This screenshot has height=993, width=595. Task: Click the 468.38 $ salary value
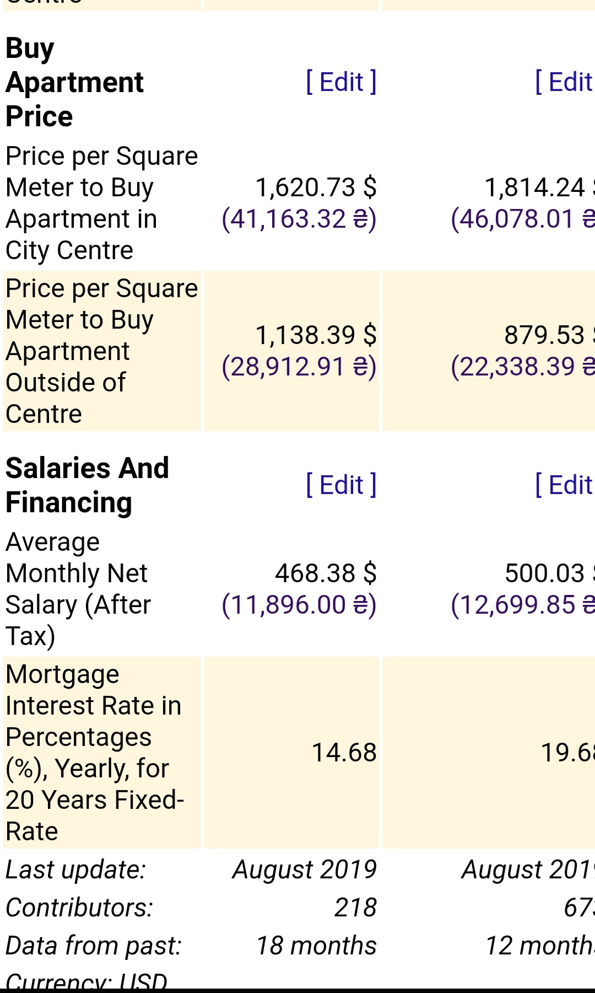click(326, 573)
